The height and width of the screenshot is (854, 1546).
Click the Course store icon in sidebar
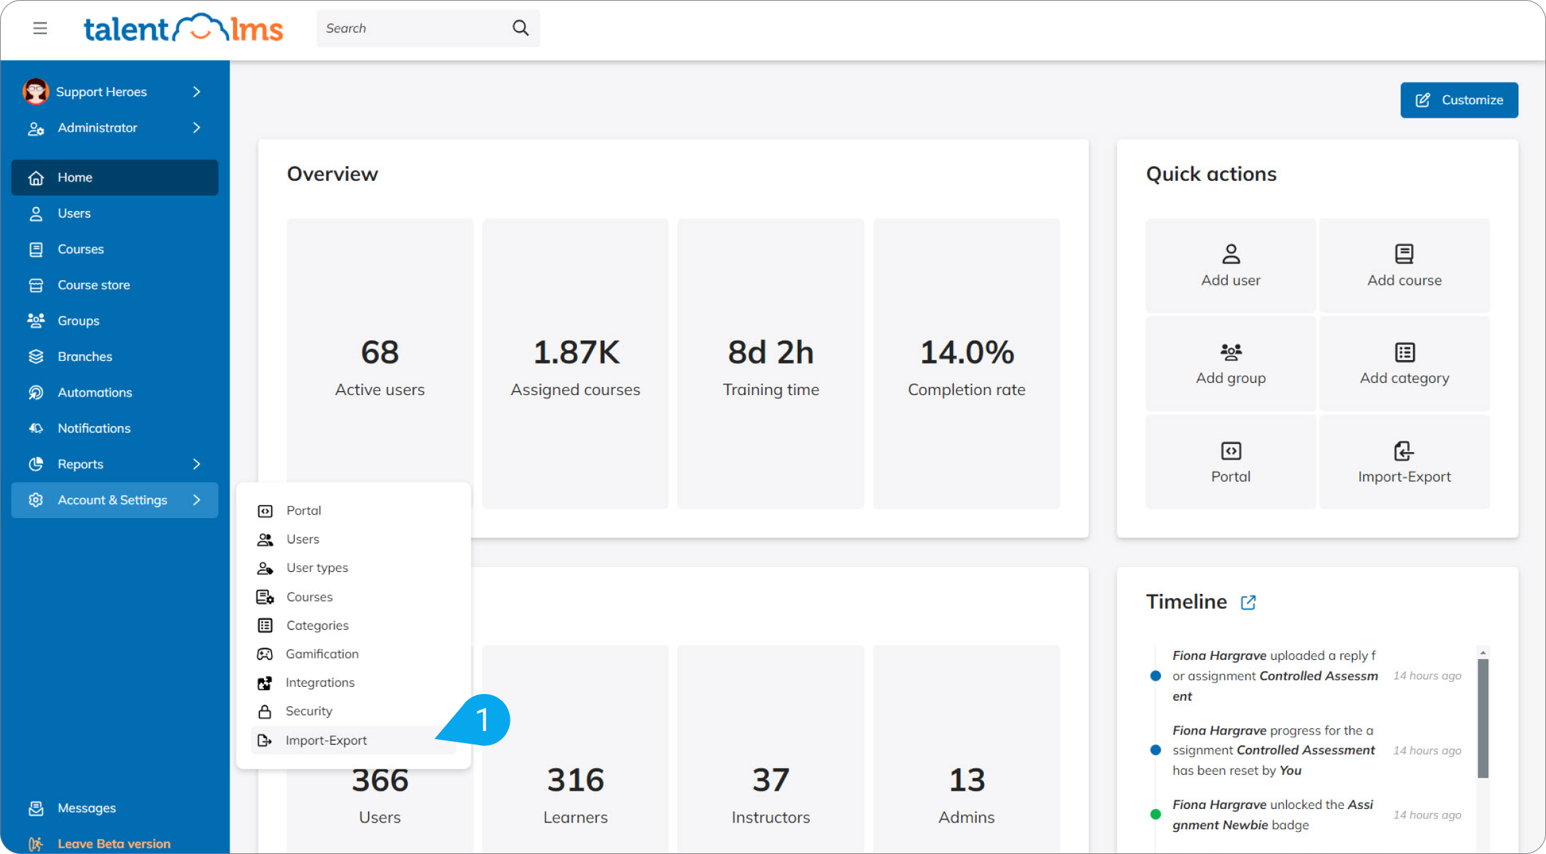36,285
